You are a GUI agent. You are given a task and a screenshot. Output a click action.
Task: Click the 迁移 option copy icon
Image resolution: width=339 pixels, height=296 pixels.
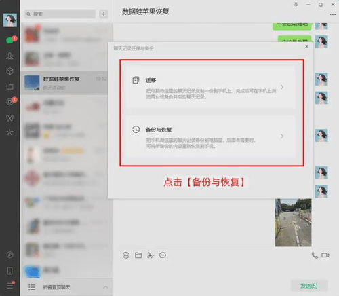pos(136,80)
